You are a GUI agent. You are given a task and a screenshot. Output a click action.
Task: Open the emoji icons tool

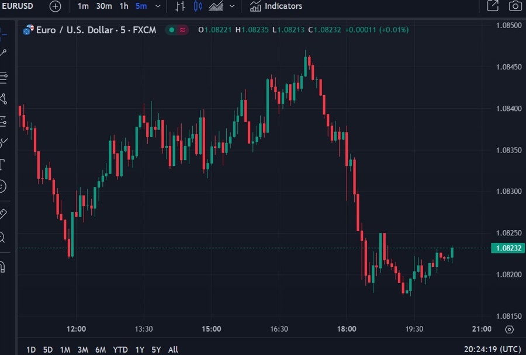3,186
